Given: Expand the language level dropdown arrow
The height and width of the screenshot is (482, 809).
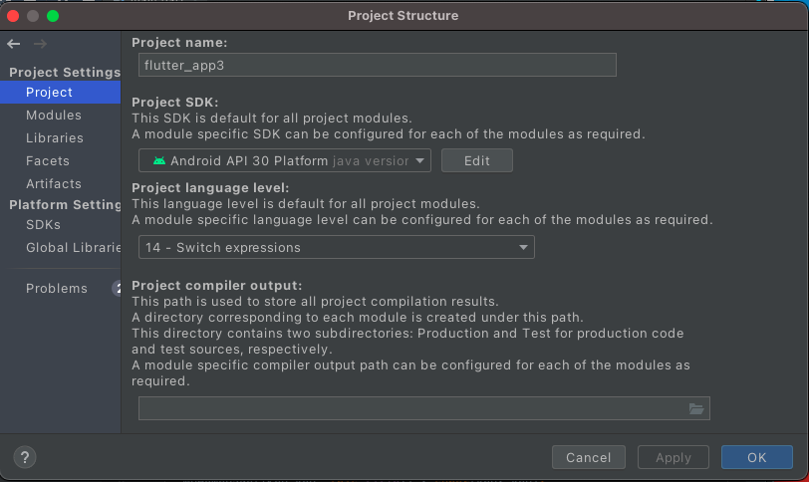Looking at the screenshot, I should pyautogui.click(x=523, y=247).
